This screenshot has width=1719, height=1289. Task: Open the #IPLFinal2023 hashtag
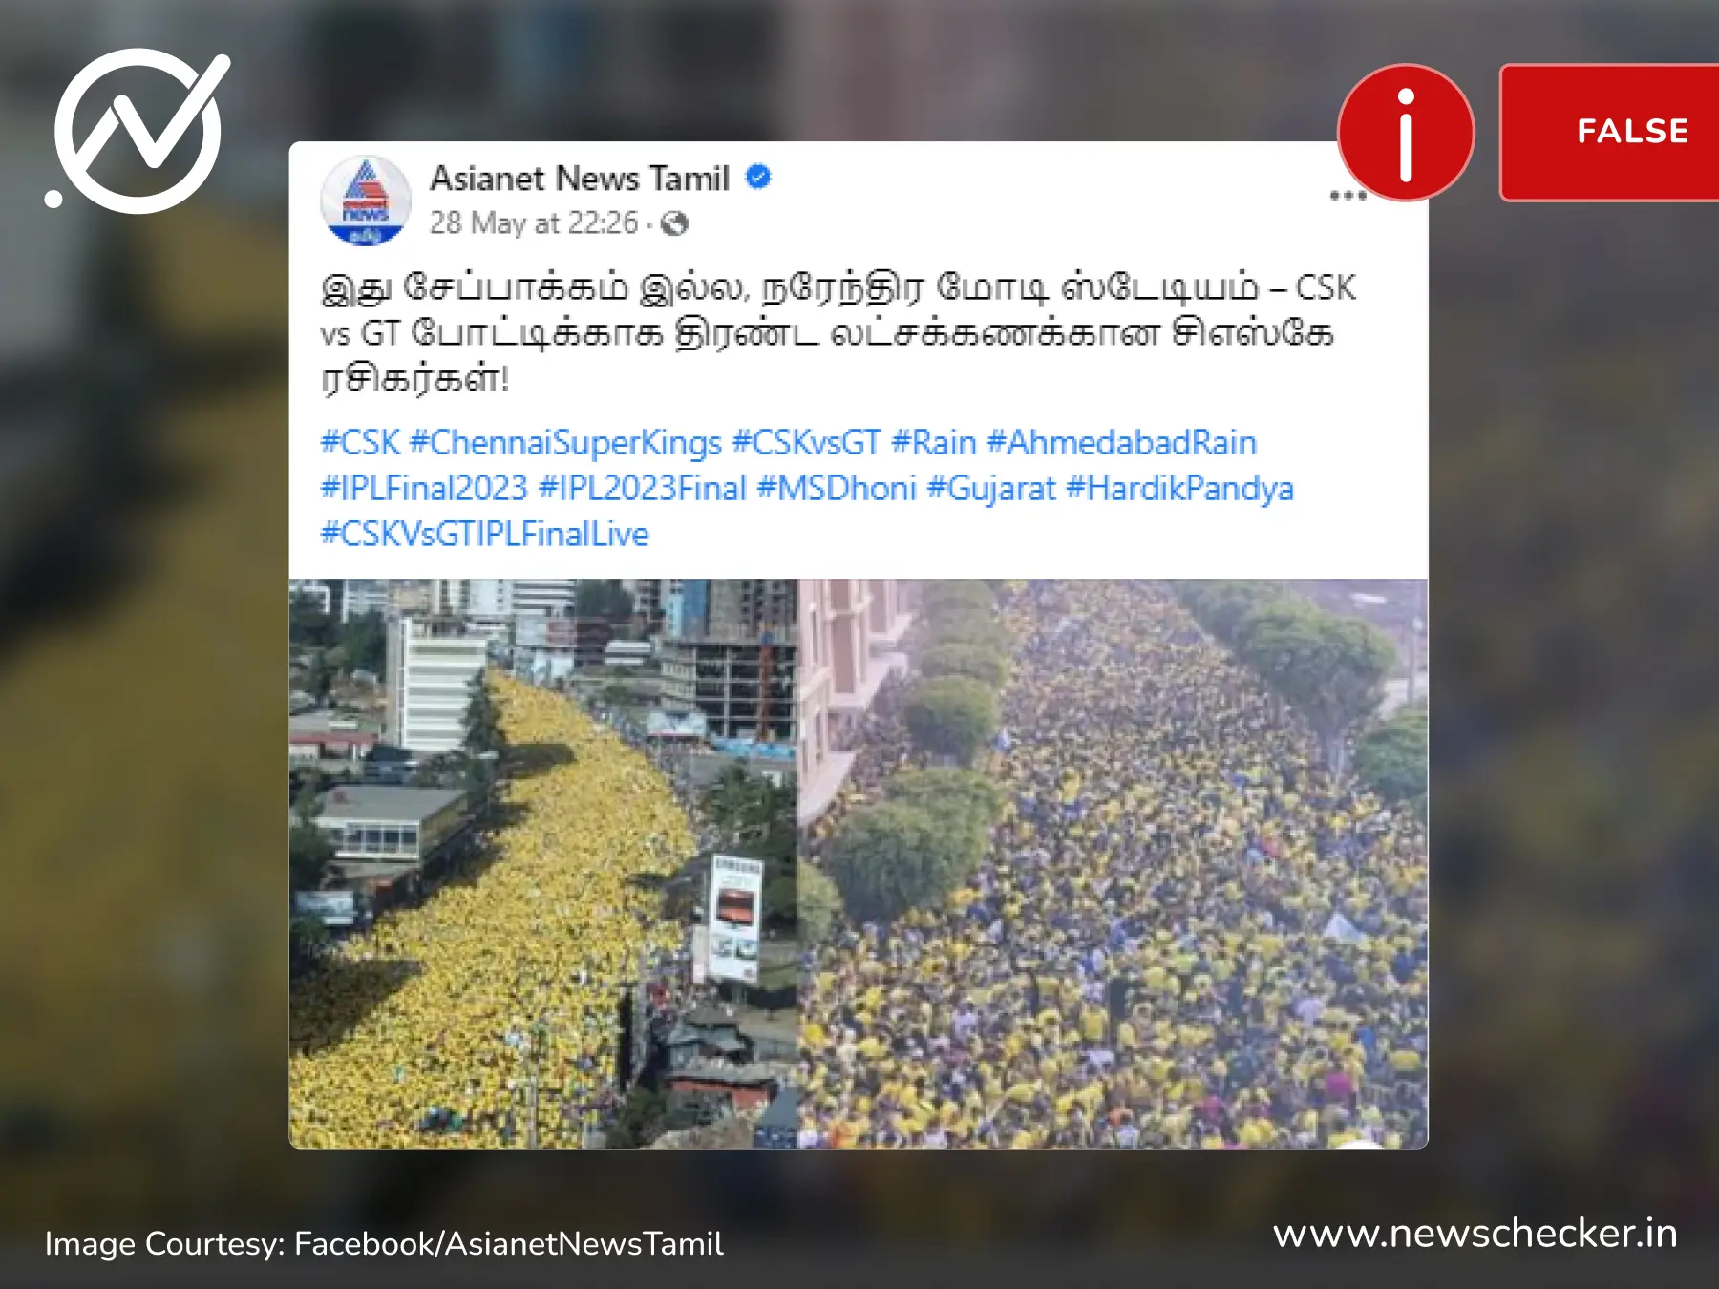pos(424,489)
